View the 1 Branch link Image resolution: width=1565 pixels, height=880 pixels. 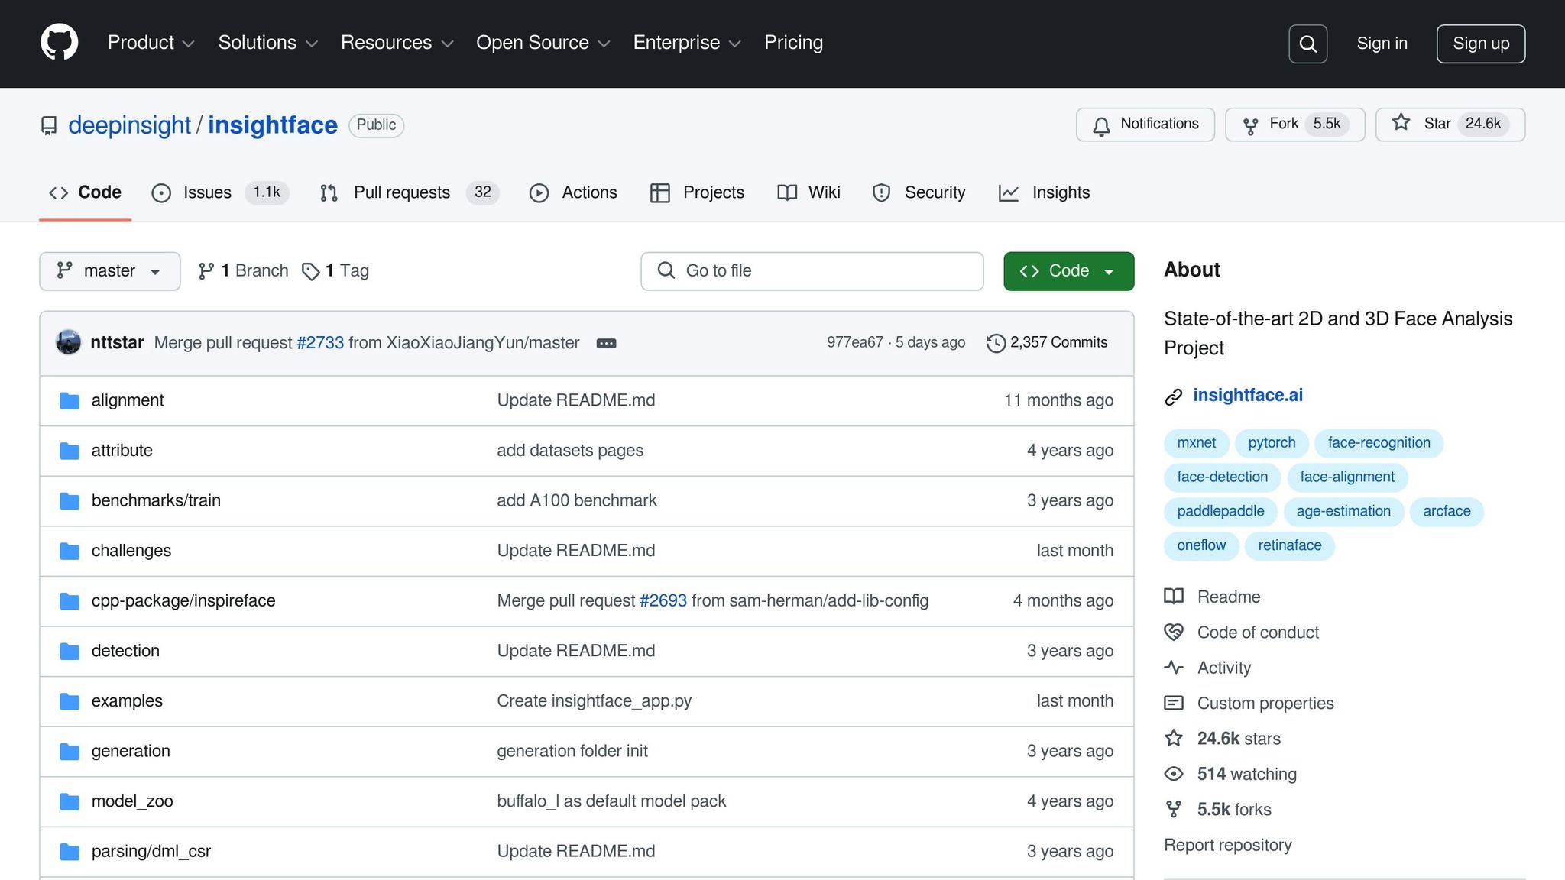pyautogui.click(x=243, y=271)
